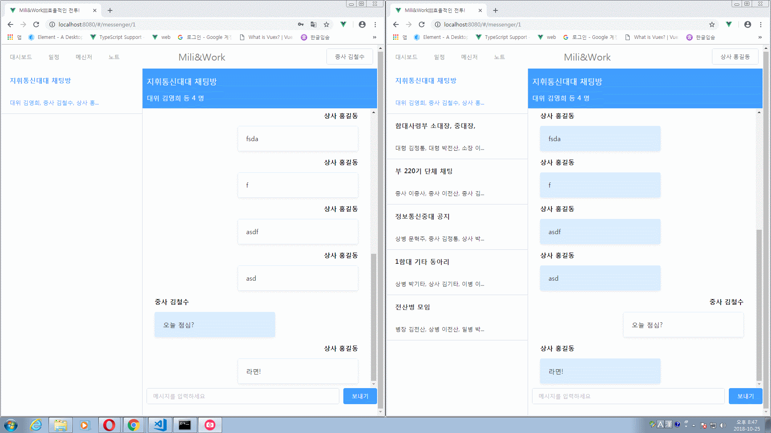The image size is (771, 433).
Task: Click the 상사 홍길동 user button
Action: click(735, 57)
